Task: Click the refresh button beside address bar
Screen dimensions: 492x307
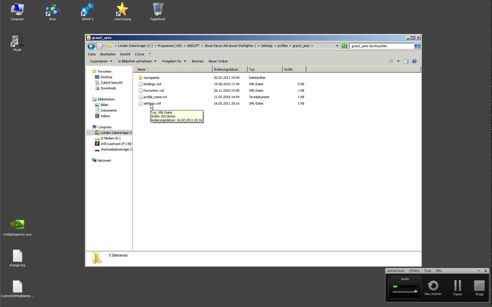Action: (344, 46)
